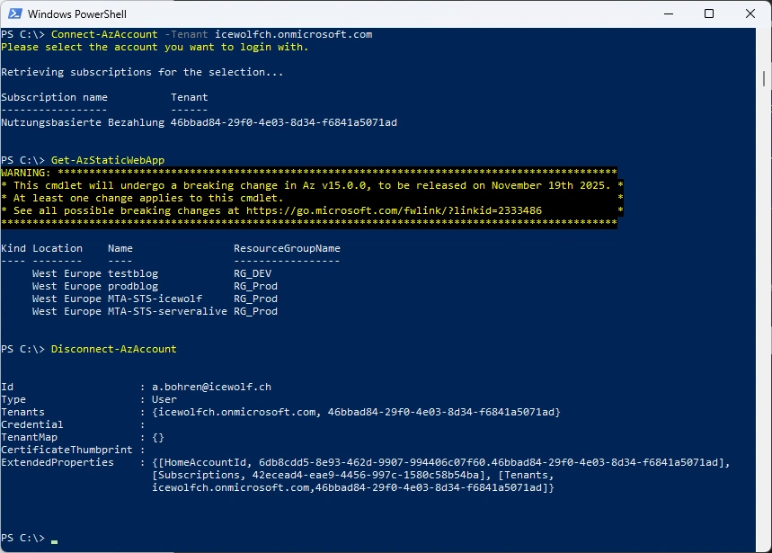The height and width of the screenshot is (553, 772).
Task: Click the MTA-STS-icewolf entry
Action: [155, 299]
